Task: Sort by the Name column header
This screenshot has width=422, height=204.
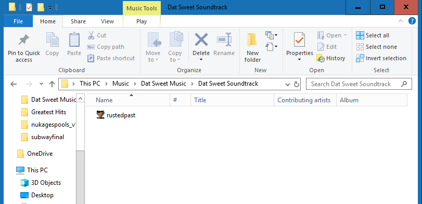Action: (129, 100)
